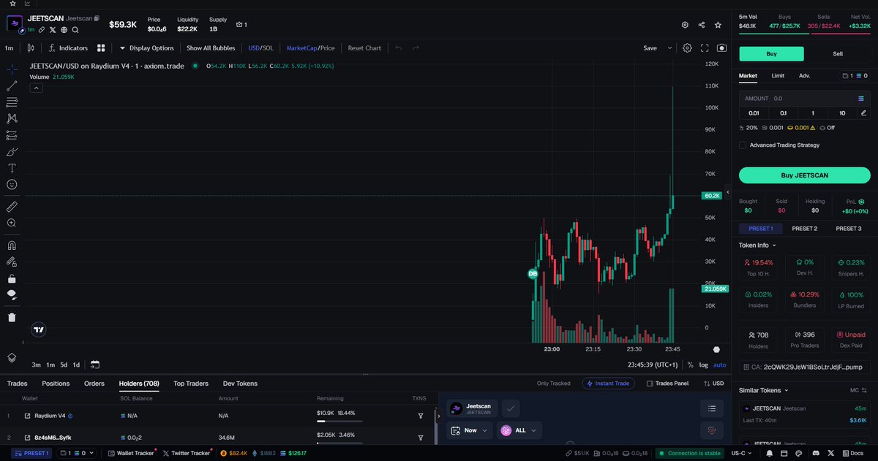Viewport: 878px width, 461px height.
Task: Open the wallet selector dropdown in footer
Action: coord(76,454)
